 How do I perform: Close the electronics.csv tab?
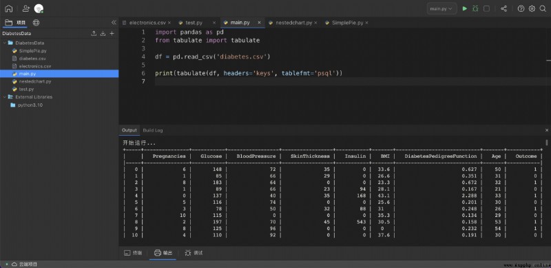(x=169, y=23)
